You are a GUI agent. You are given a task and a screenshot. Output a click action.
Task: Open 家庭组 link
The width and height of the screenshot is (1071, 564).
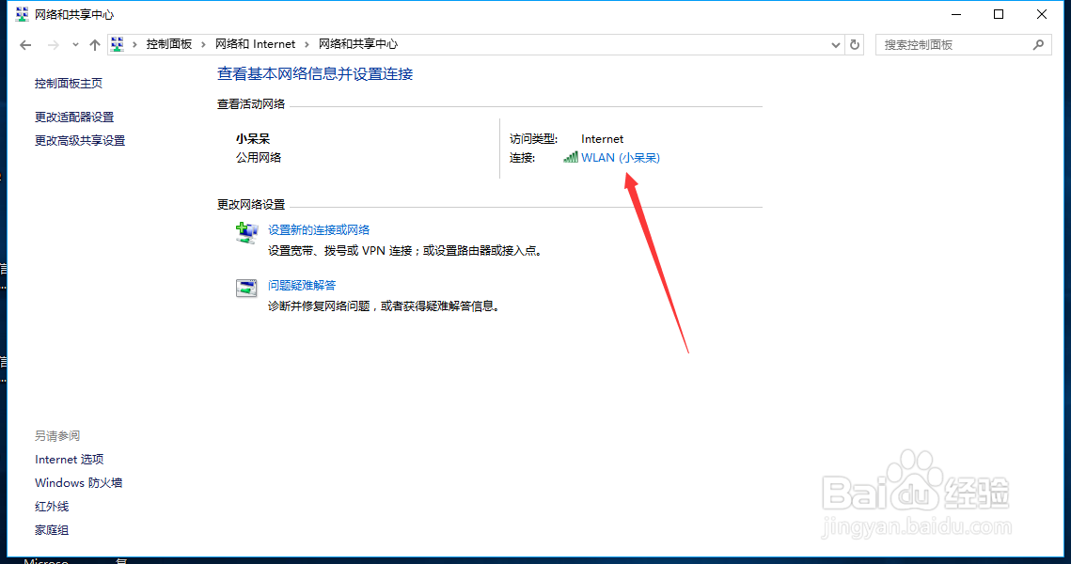tap(52, 530)
